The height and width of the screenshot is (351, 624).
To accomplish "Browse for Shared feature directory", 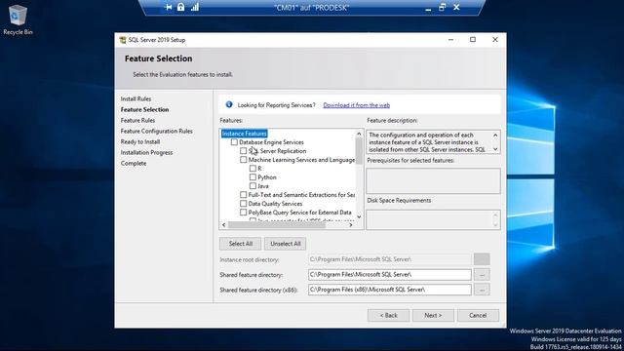I will pyautogui.click(x=482, y=275).
